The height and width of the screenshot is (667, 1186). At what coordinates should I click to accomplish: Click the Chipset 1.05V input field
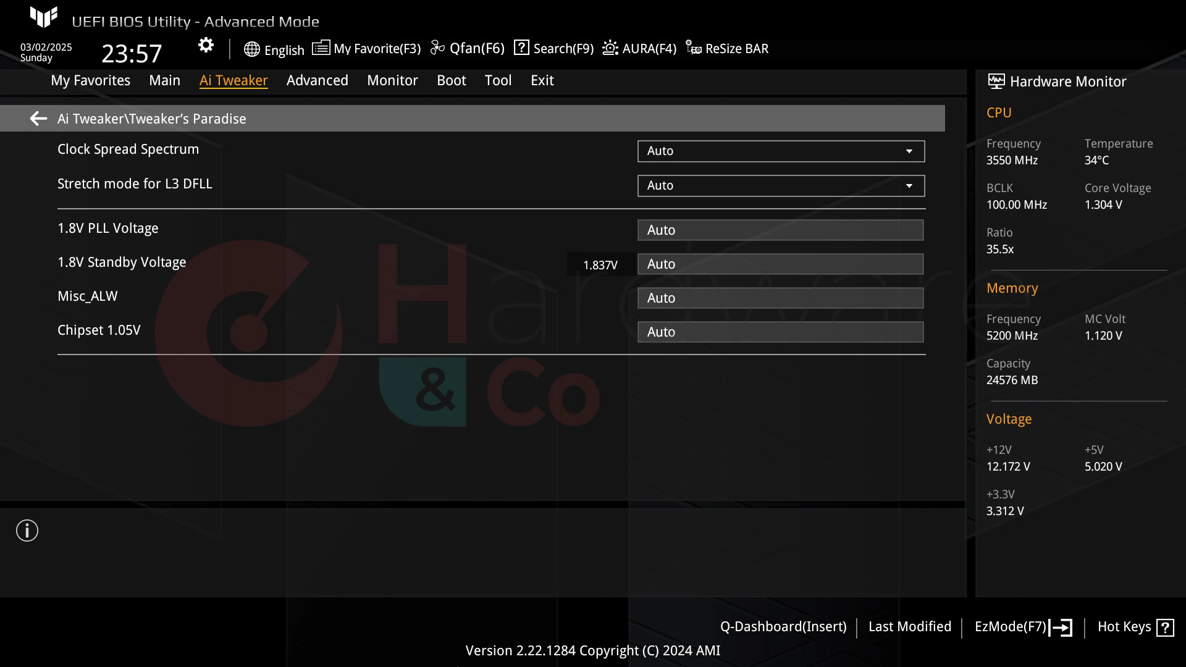(x=780, y=332)
